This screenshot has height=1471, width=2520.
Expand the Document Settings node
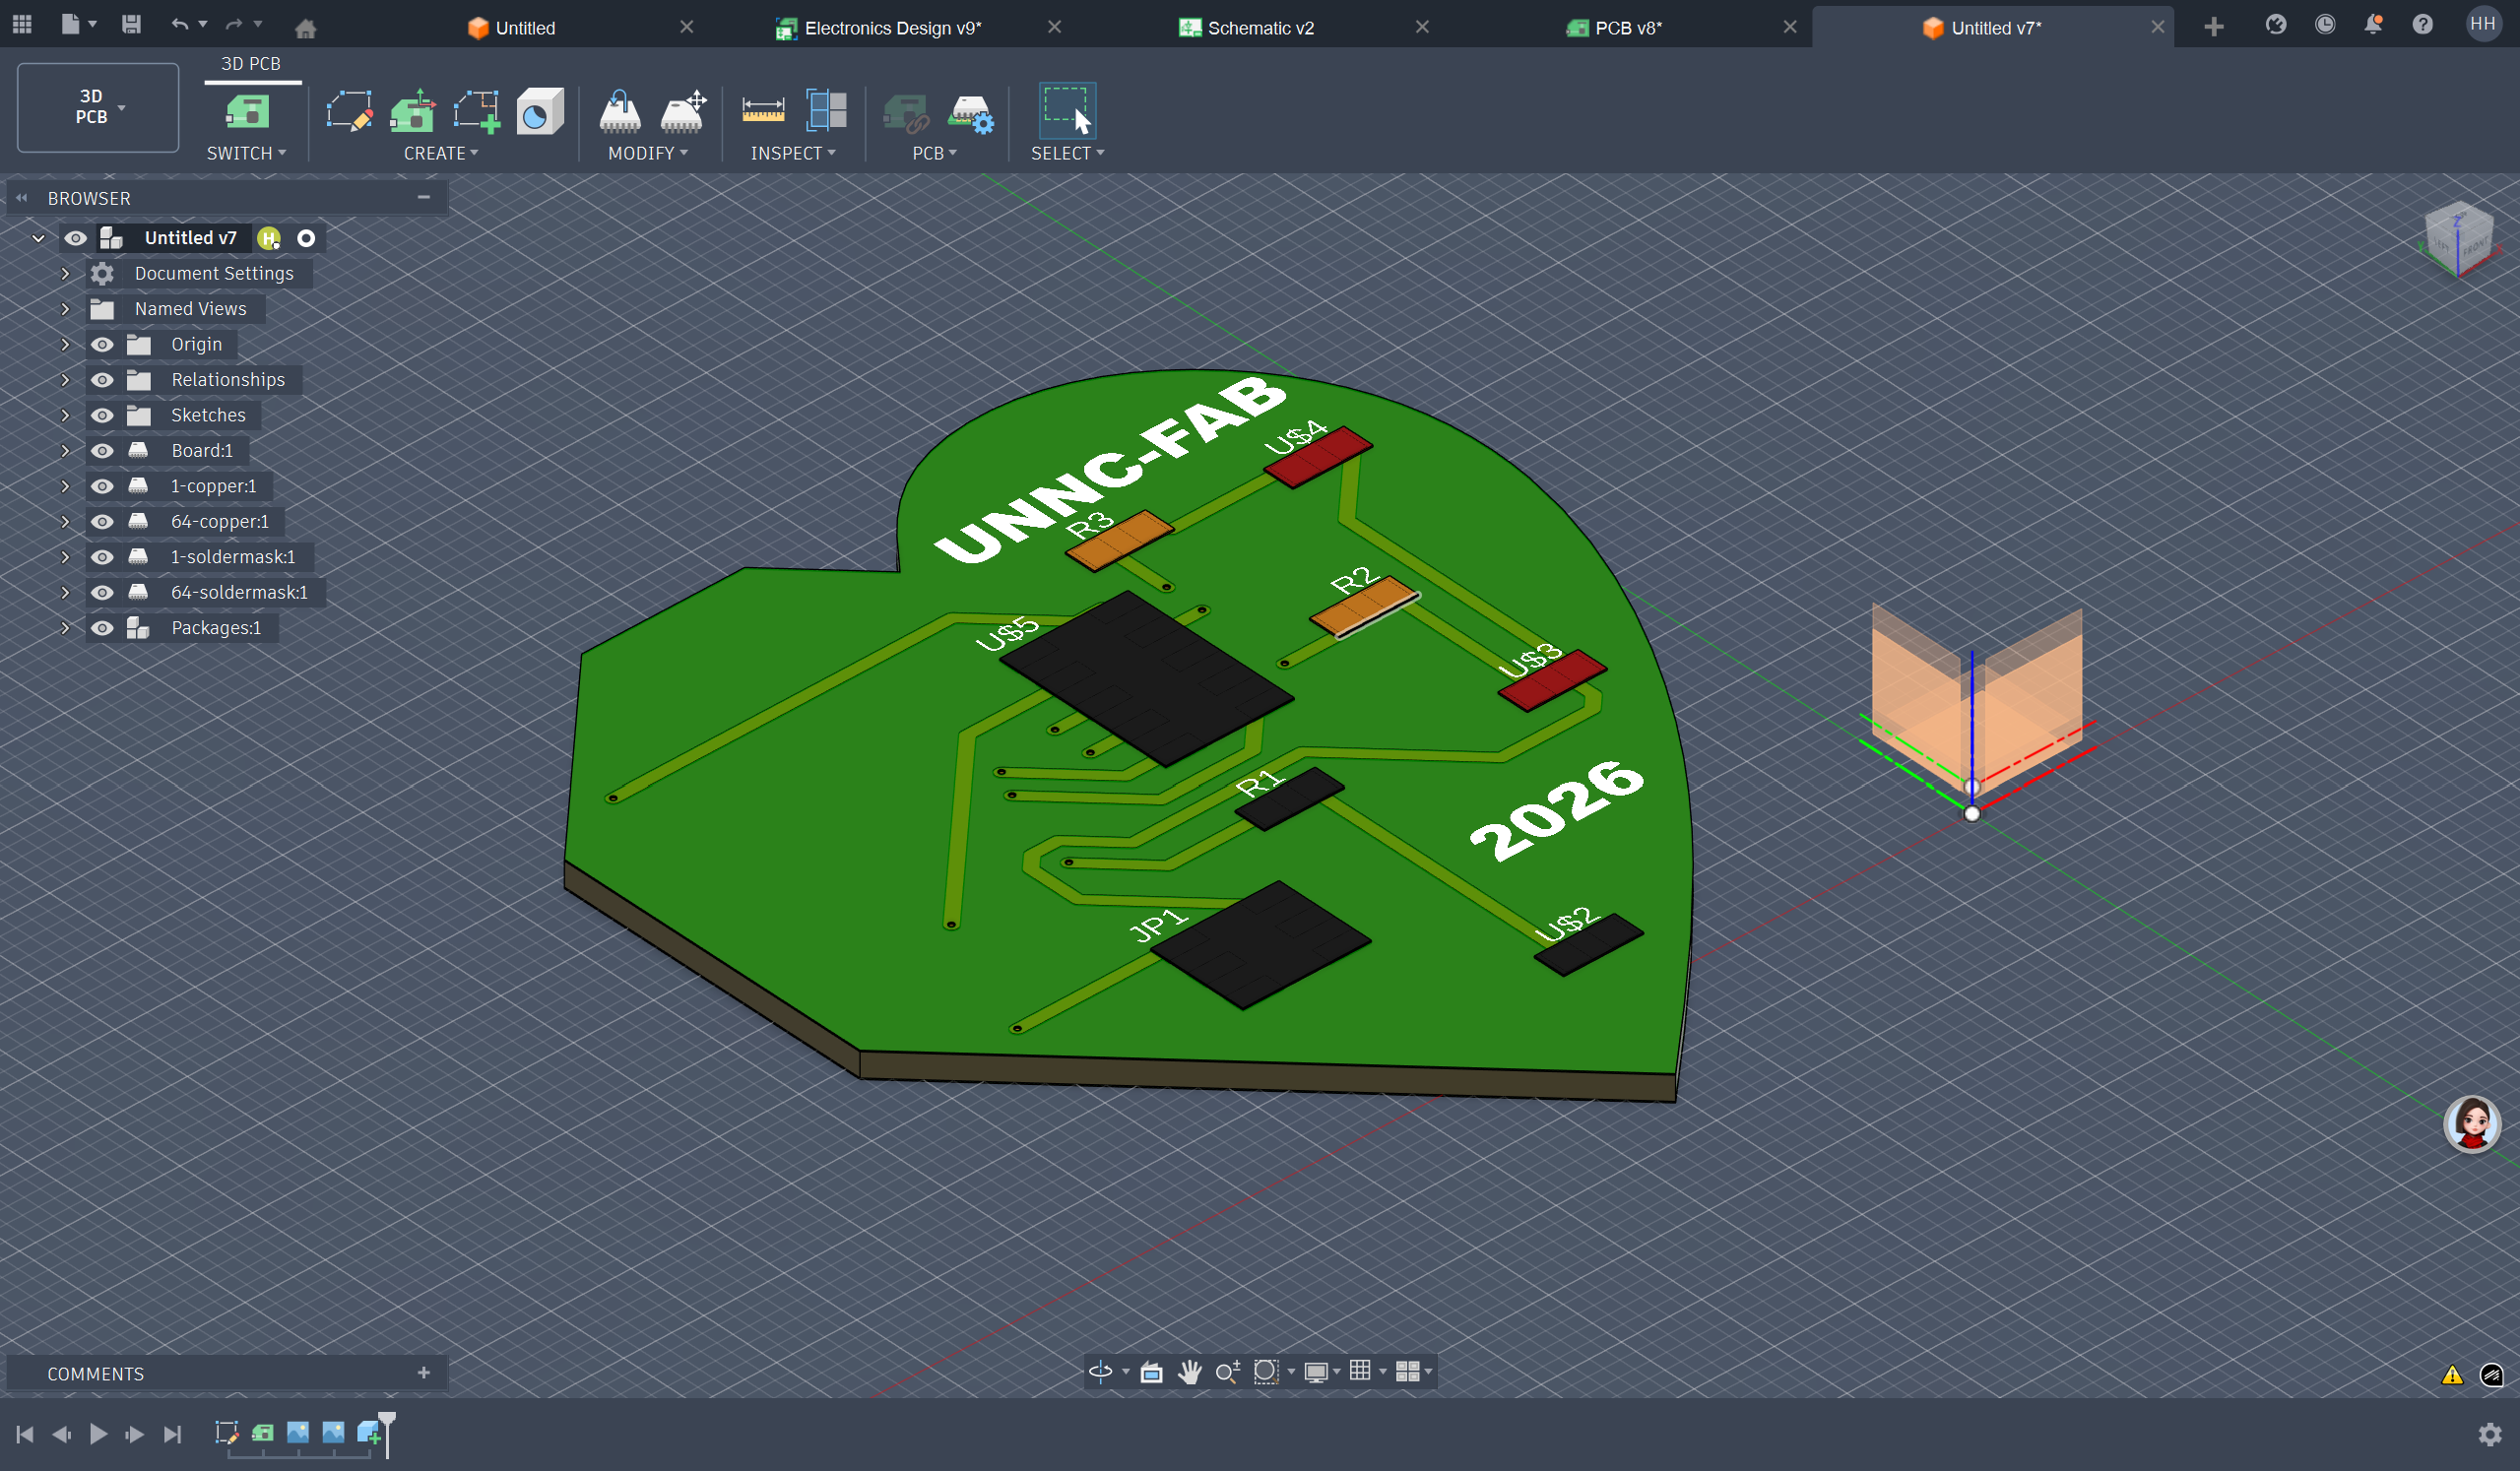click(x=65, y=274)
